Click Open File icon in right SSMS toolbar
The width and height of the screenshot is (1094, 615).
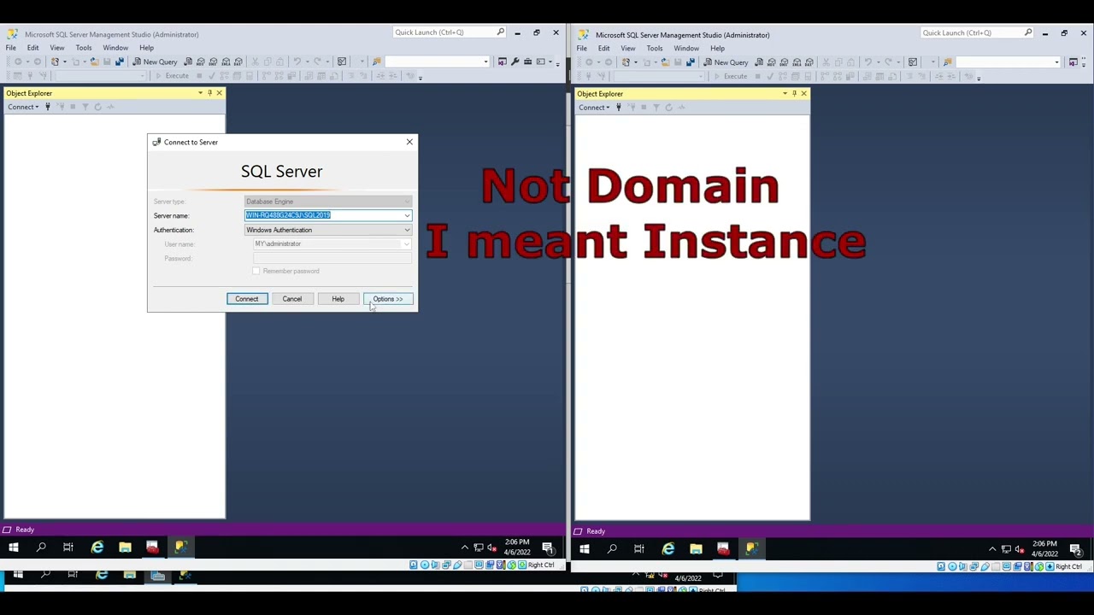click(x=666, y=62)
